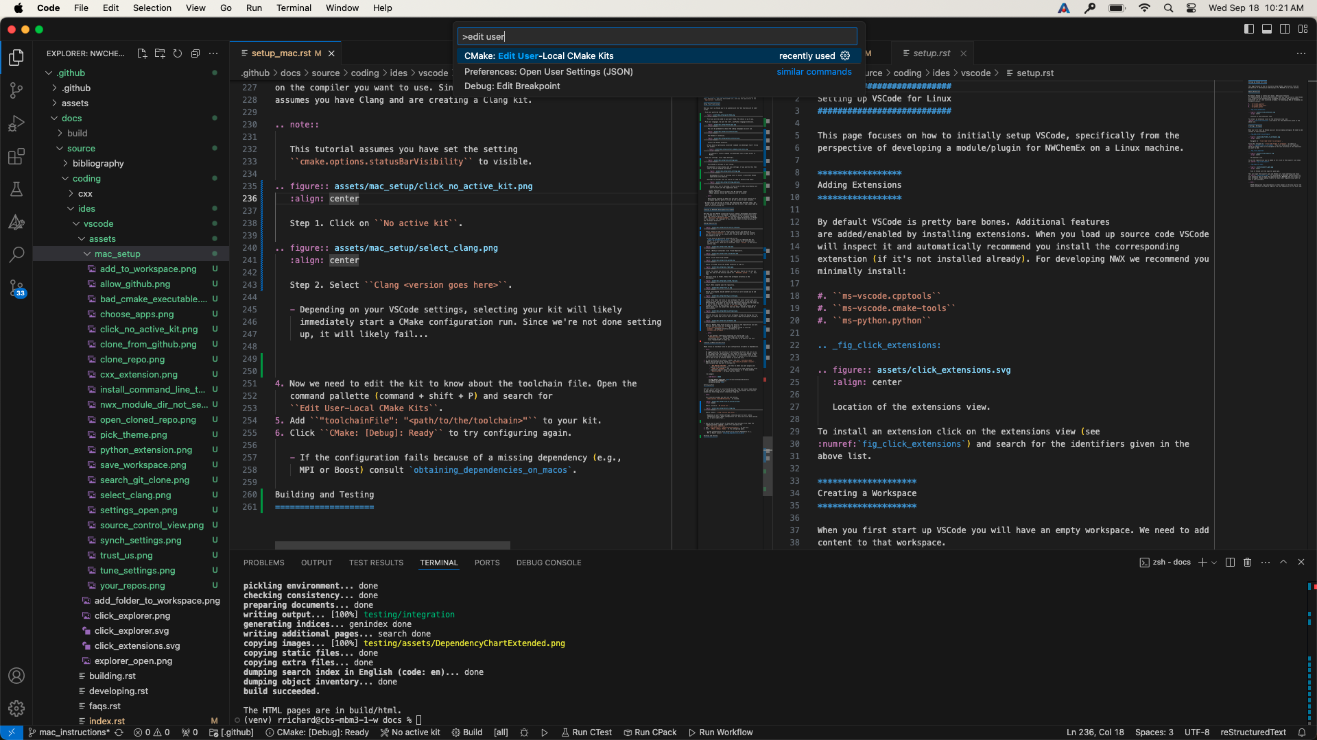The image size is (1317, 740).
Task: Run the Debug: Edit Breakpoint command
Action: pos(658,86)
